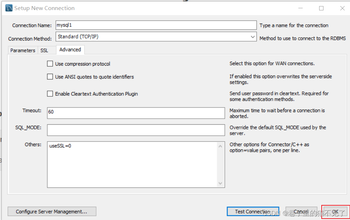Click the 'Others:' label
The width and height of the screenshot is (350, 220).
pyautogui.click(x=33, y=145)
